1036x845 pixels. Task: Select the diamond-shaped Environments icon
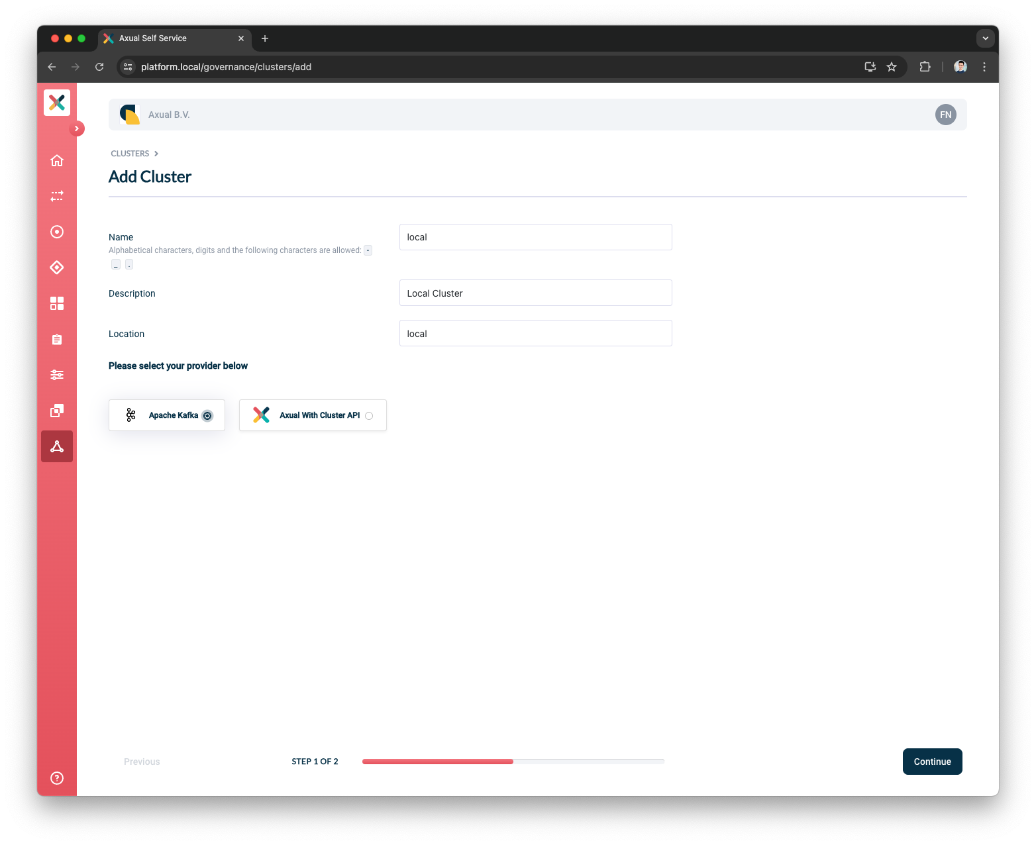pyautogui.click(x=57, y=268)
